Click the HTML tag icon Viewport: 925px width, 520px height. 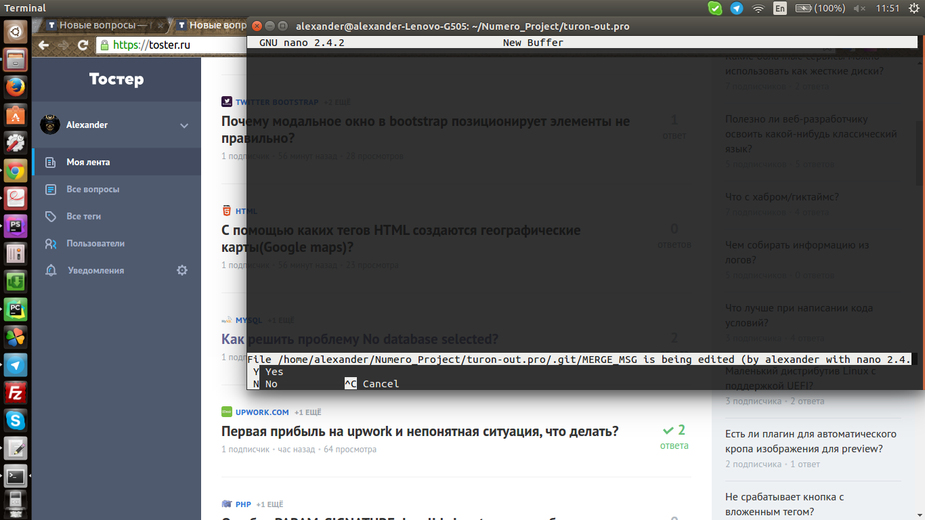[x=227, y=211]
